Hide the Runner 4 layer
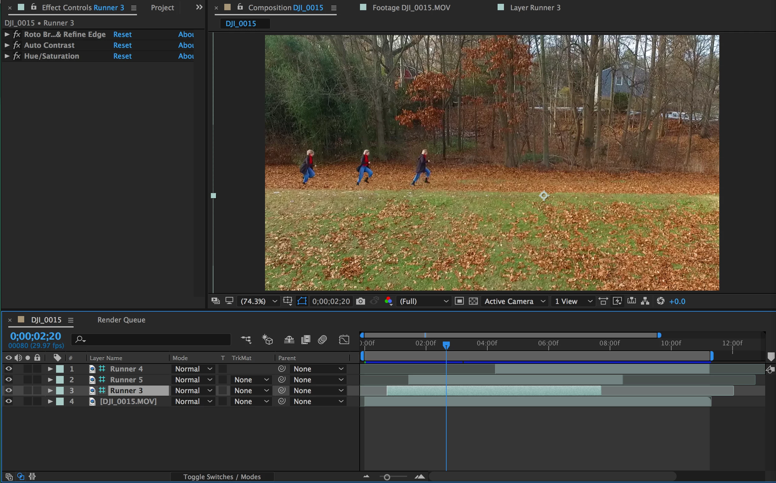This screenshot has height=483, width=776. (x=9, y=369)
